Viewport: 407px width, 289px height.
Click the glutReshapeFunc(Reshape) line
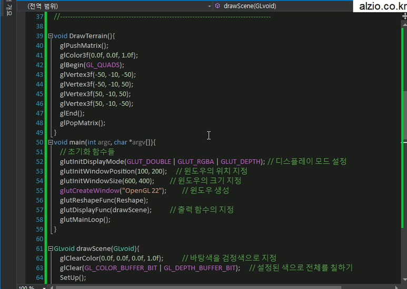point(104,200)
